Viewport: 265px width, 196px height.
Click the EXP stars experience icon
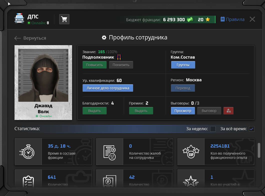pos(191,152)
